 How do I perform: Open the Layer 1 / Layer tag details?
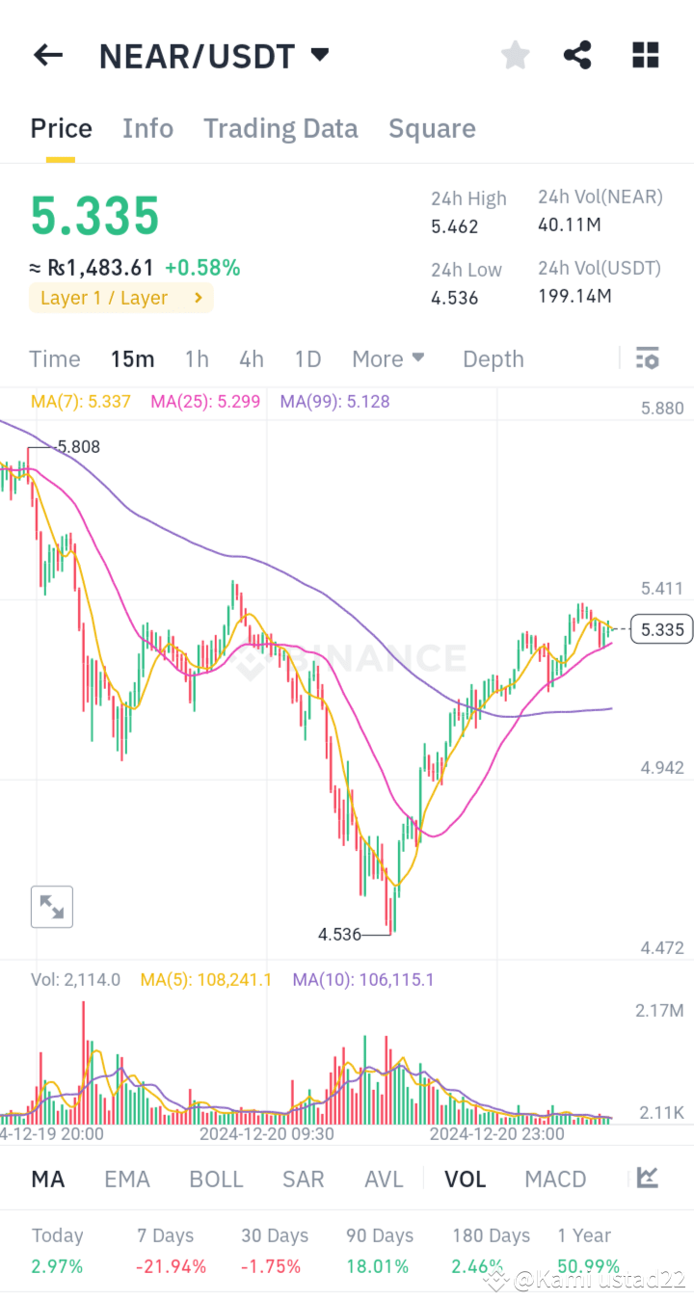point(120,298)
